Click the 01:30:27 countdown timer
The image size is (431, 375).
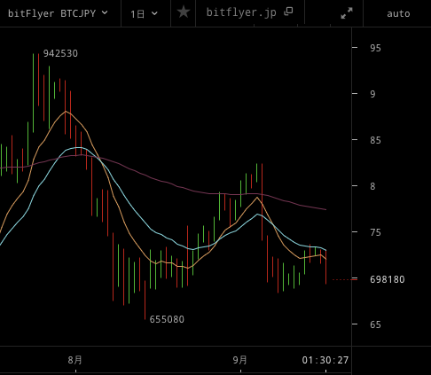coord(325,360)
